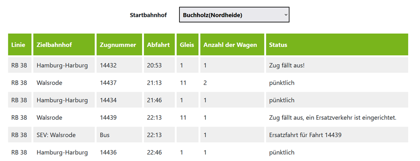Select the Abfahrt column header
This screenshot has width=420, height=161.
tap(159, 44)
